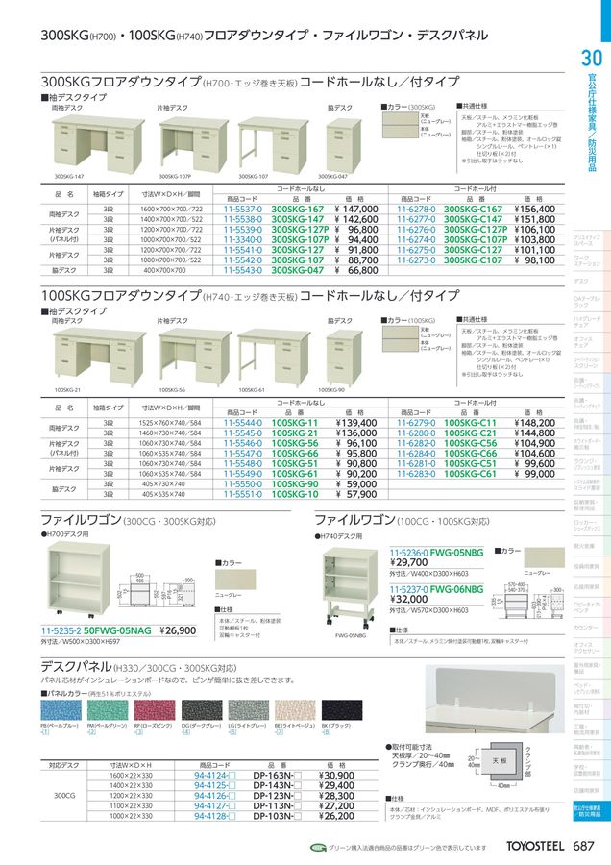
Task: Open product code 11-6278-0
Action: [416, 210]
